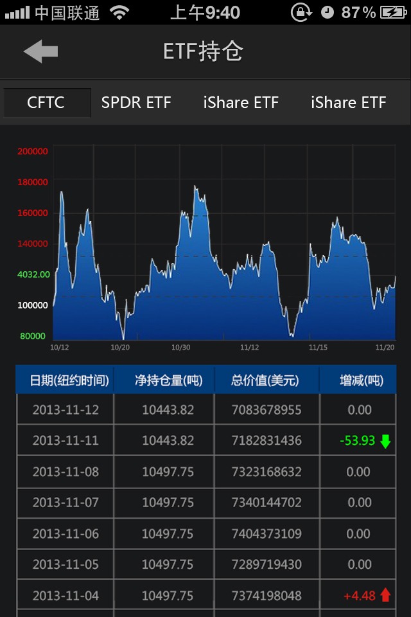Select the 2013-11-11 date row

(66, 441)
